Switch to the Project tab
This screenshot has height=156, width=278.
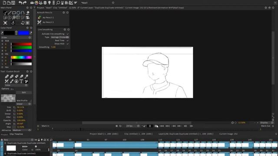pyautogui.click(x=4, y=134)
